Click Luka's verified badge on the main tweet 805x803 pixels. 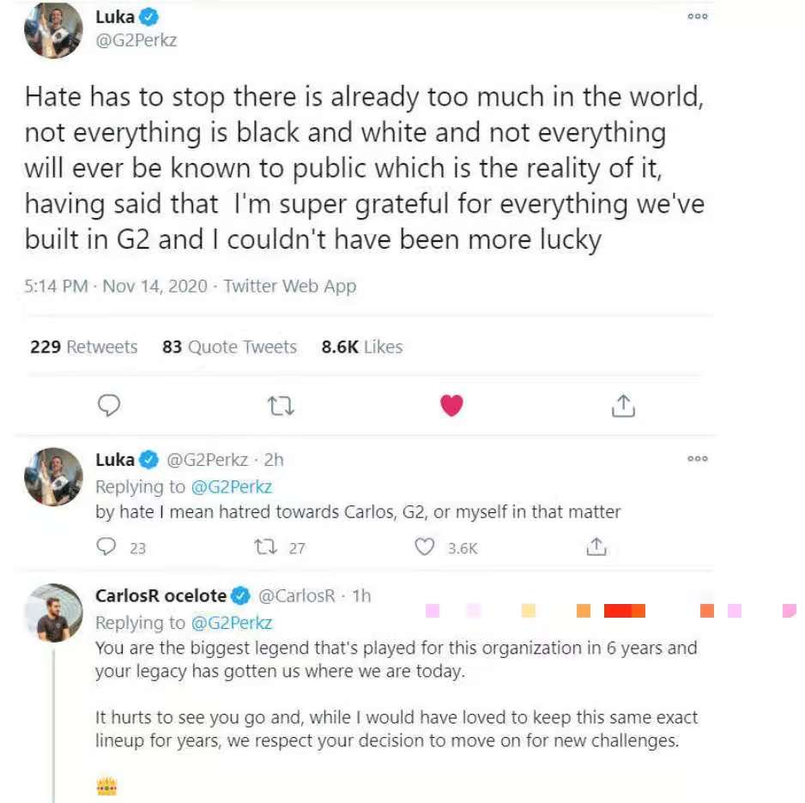(149, 16)
